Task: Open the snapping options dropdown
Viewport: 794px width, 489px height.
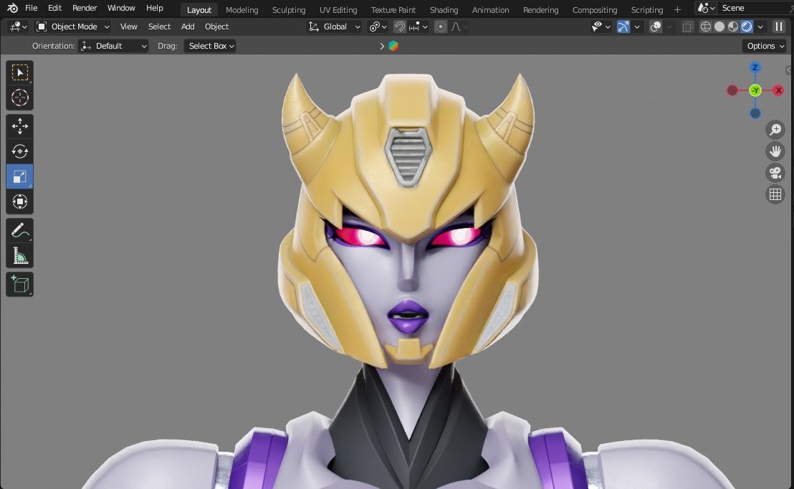Action: click(x=418, y=27)
